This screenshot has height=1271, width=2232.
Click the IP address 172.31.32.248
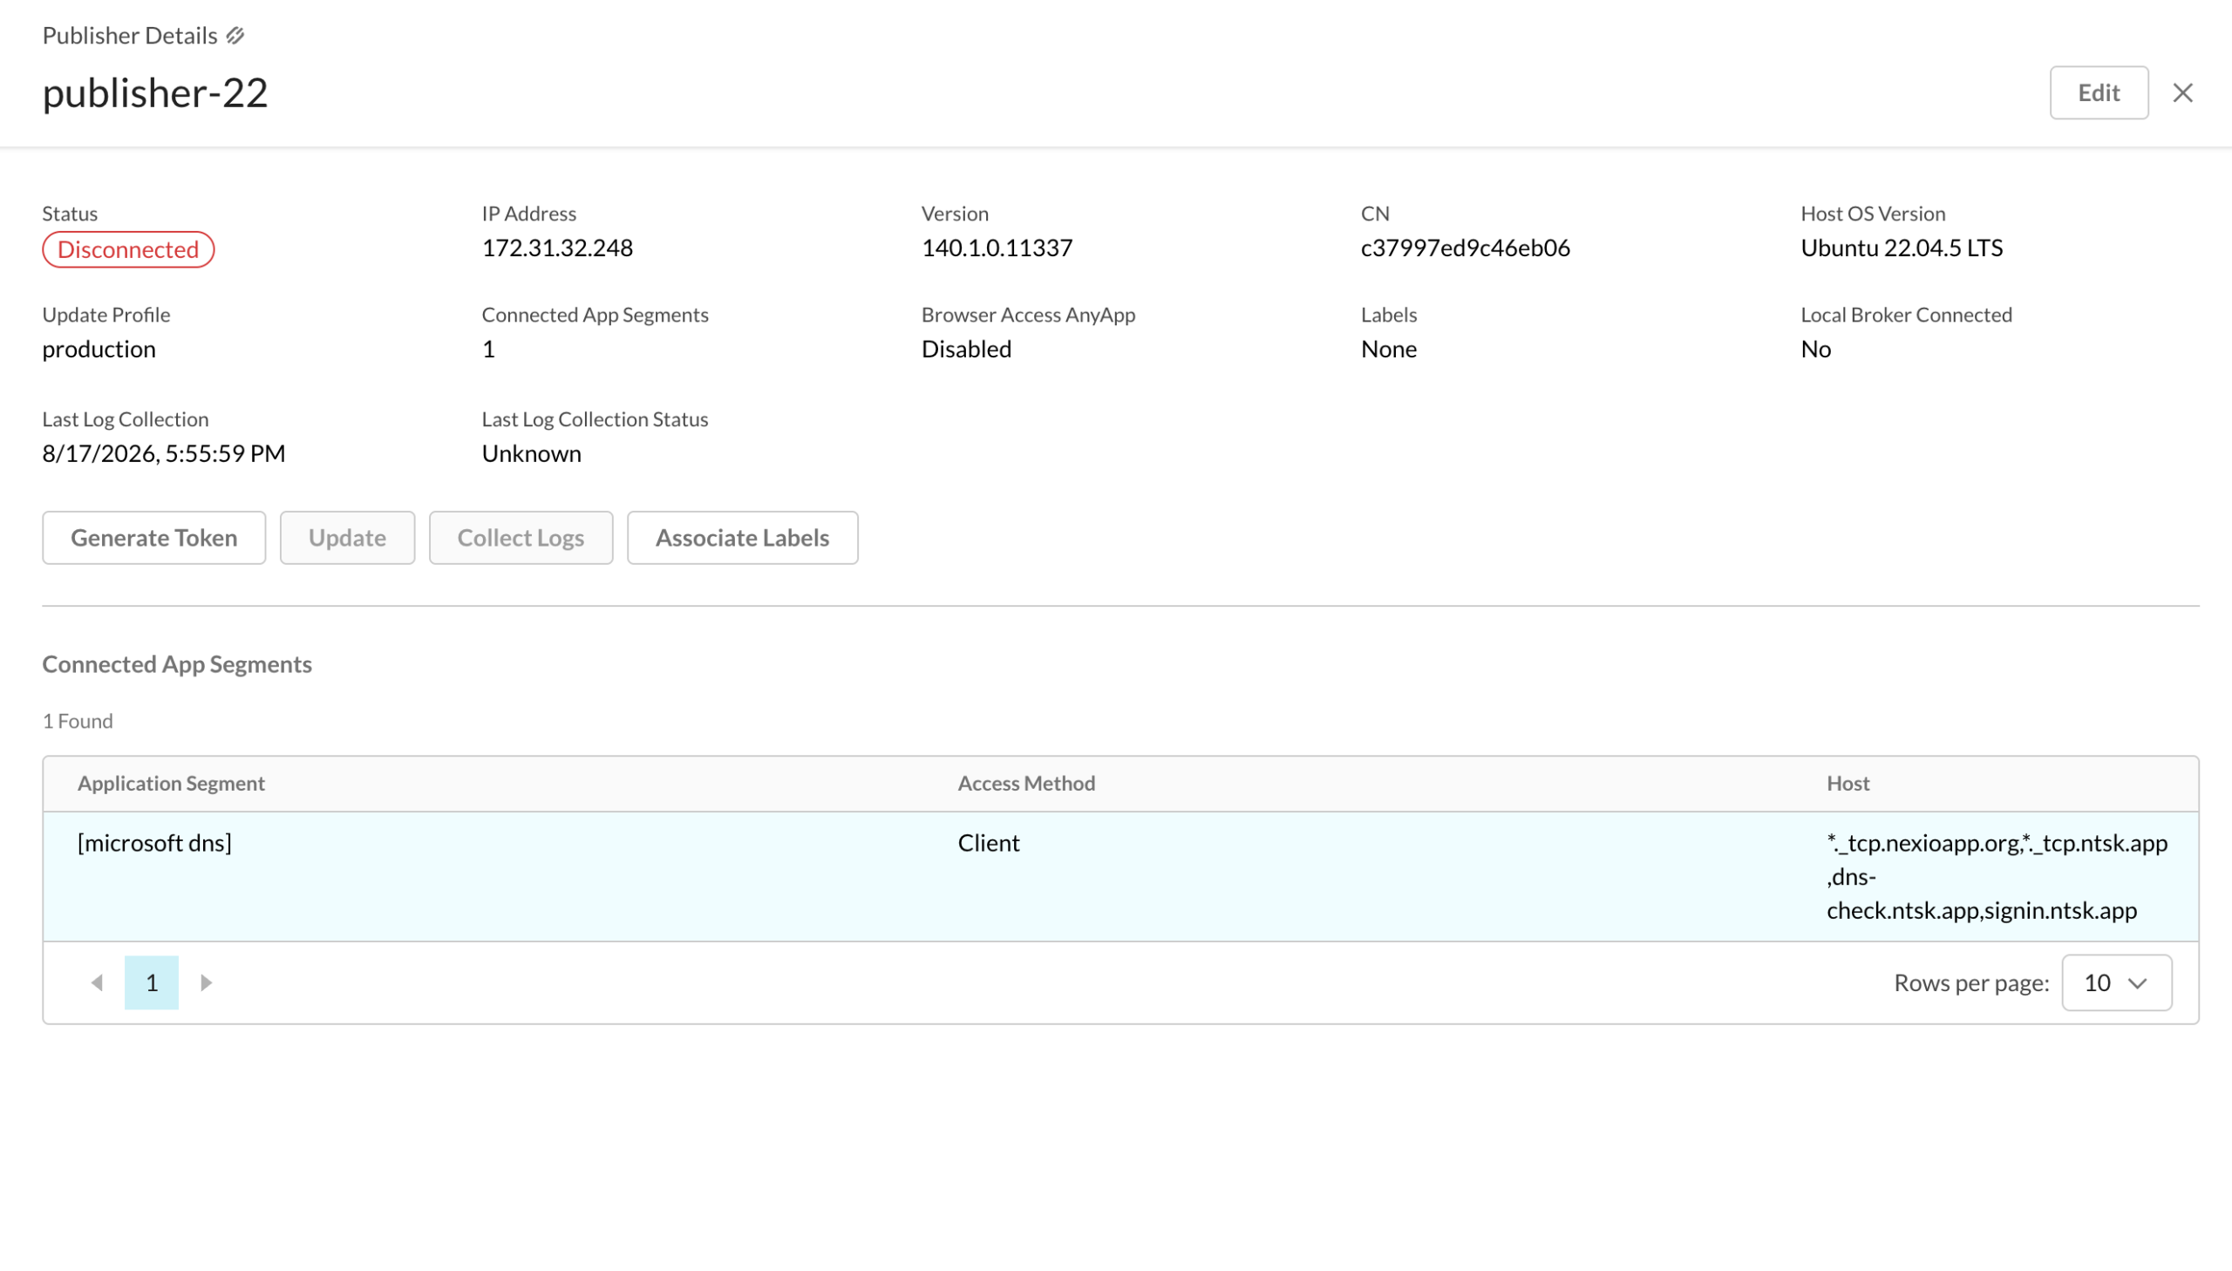(557, 248)
